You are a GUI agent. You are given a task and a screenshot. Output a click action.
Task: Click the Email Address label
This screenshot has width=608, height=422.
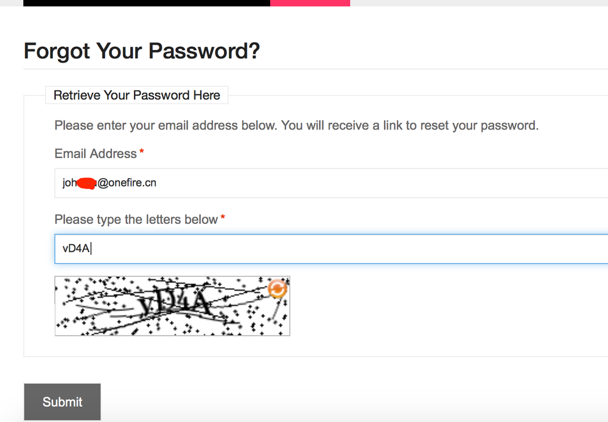tap(96, 154)
